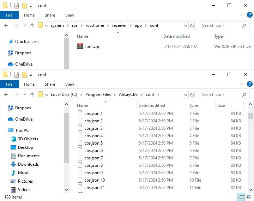Open the conf.zip WinRAR archive icon
This screenshot has width=254, height=201.
80,46
